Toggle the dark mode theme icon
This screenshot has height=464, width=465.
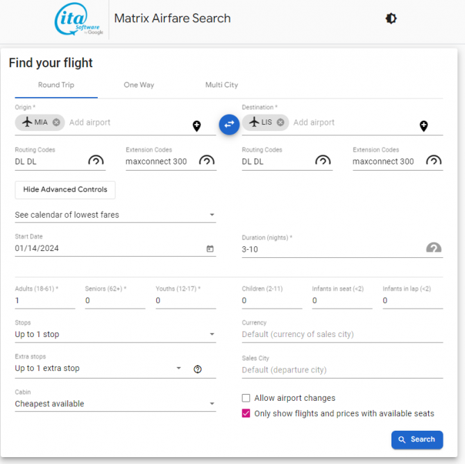[x=391, y=19]
